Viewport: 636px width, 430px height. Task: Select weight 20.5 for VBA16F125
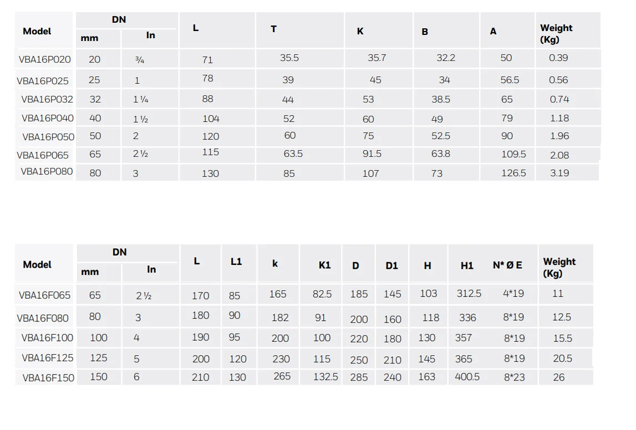[563, 359]
